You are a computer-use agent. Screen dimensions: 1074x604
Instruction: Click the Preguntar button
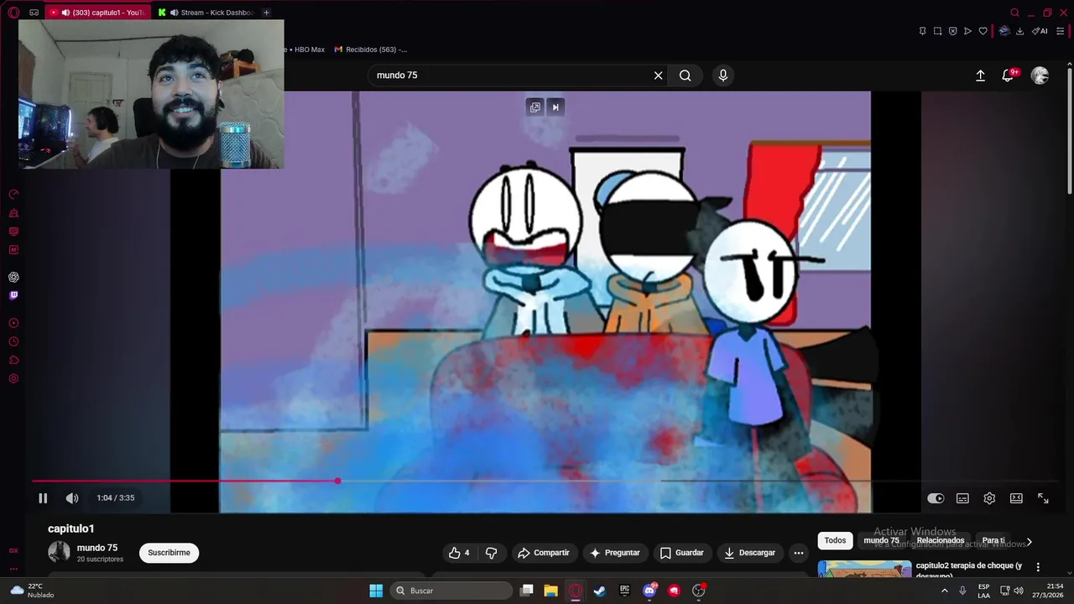615,553
